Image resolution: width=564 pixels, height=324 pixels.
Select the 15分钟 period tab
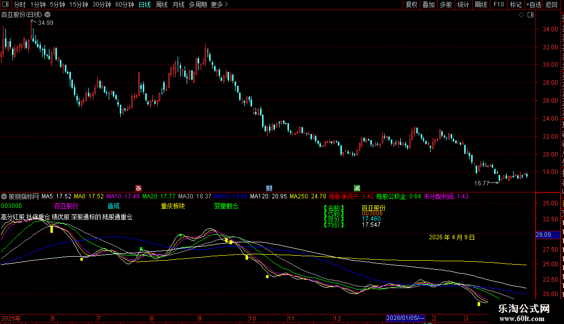[79, 4]
